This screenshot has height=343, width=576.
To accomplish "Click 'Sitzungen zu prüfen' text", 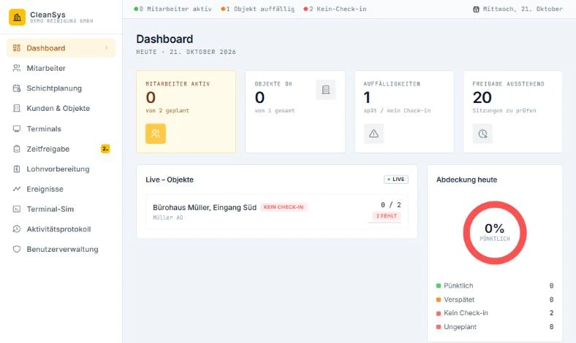I will tap(504, 110).
